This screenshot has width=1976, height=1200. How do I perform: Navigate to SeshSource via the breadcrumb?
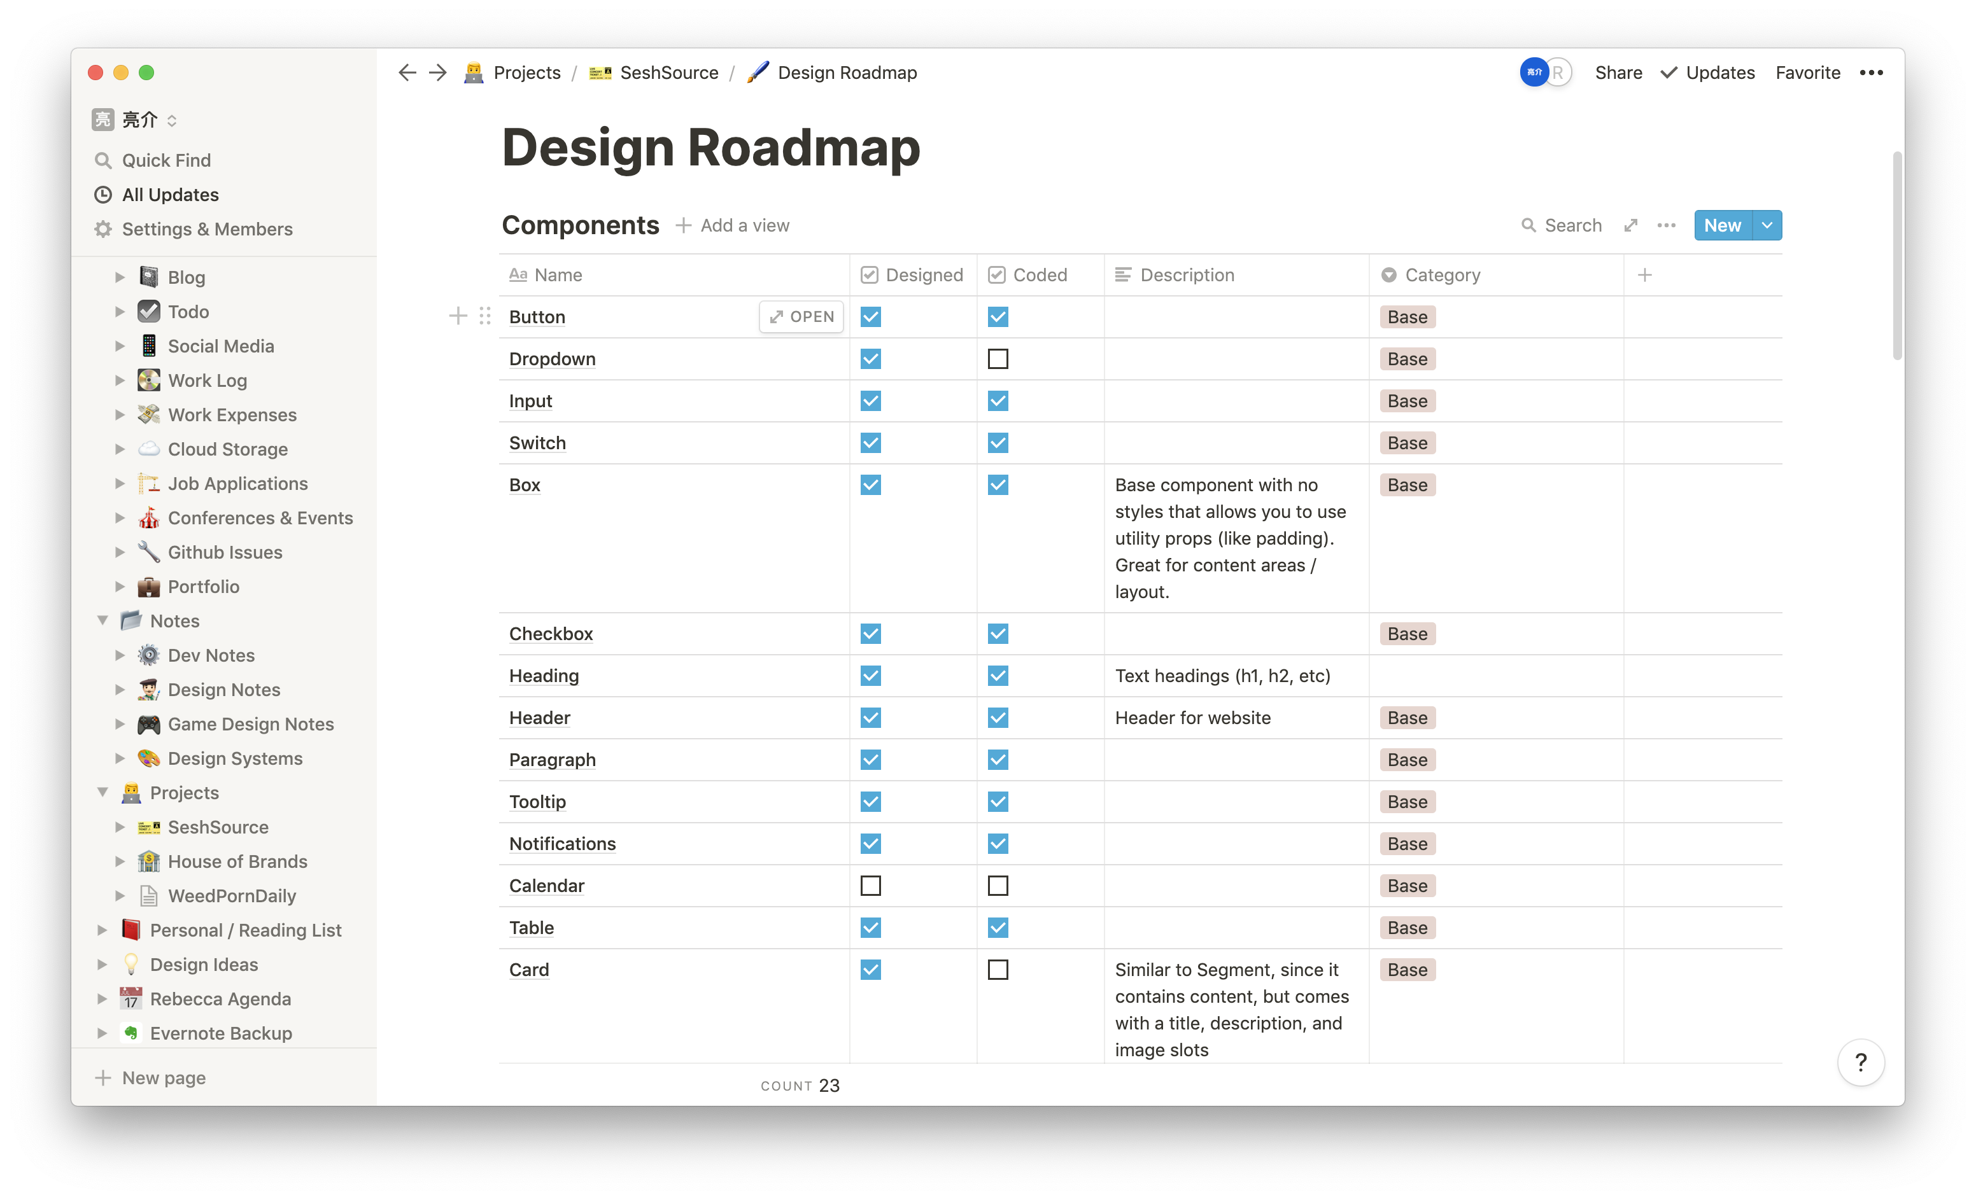click(x=669, y=72)
